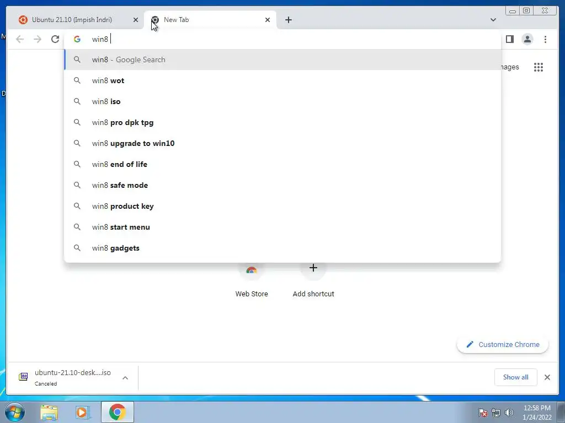The width and height of the screenshot is (565, 423).
Task: Open the volume tray icon
Action: [x=509, y=413]
